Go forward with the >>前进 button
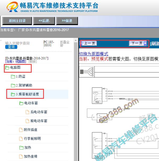The height and width of the screenshot is (161, 159). point(67,21)
